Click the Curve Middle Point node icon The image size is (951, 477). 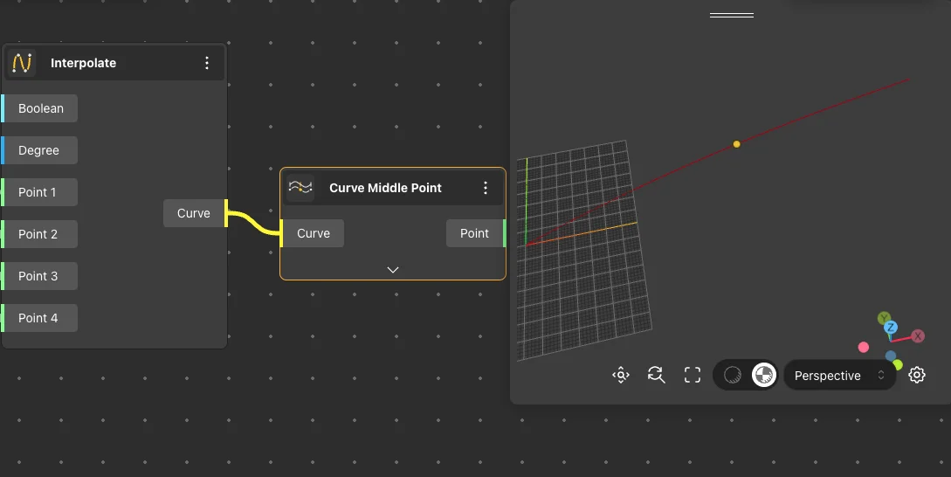(x=300, y=188)
